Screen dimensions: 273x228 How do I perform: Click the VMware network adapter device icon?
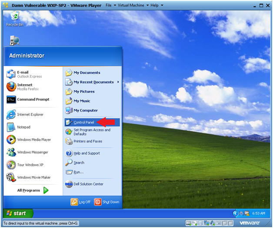click(206, 223)
